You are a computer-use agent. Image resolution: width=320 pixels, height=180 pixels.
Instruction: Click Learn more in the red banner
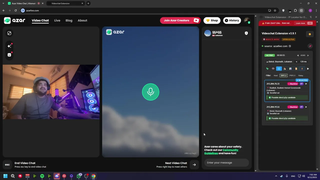pos(300,23)
